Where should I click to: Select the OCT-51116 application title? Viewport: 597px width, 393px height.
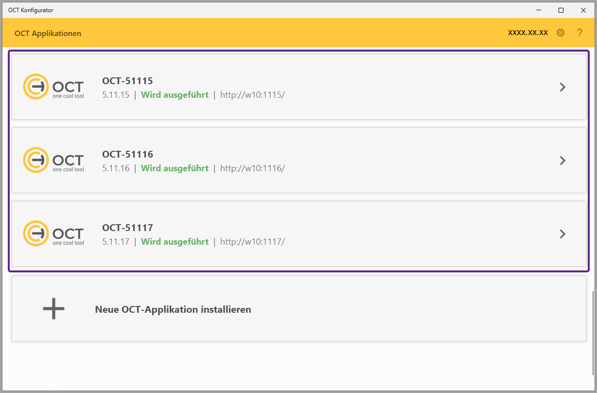127,154
